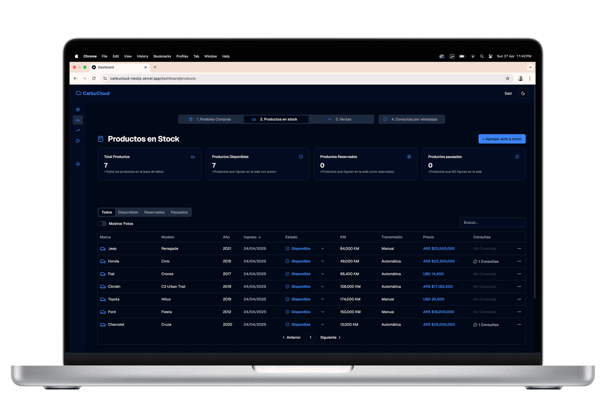Click the Salir logout link

[x=508, y=94]
